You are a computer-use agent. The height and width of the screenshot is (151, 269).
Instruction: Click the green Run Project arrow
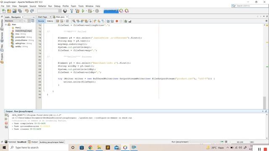pyautogui.click(x=83, y=11)
